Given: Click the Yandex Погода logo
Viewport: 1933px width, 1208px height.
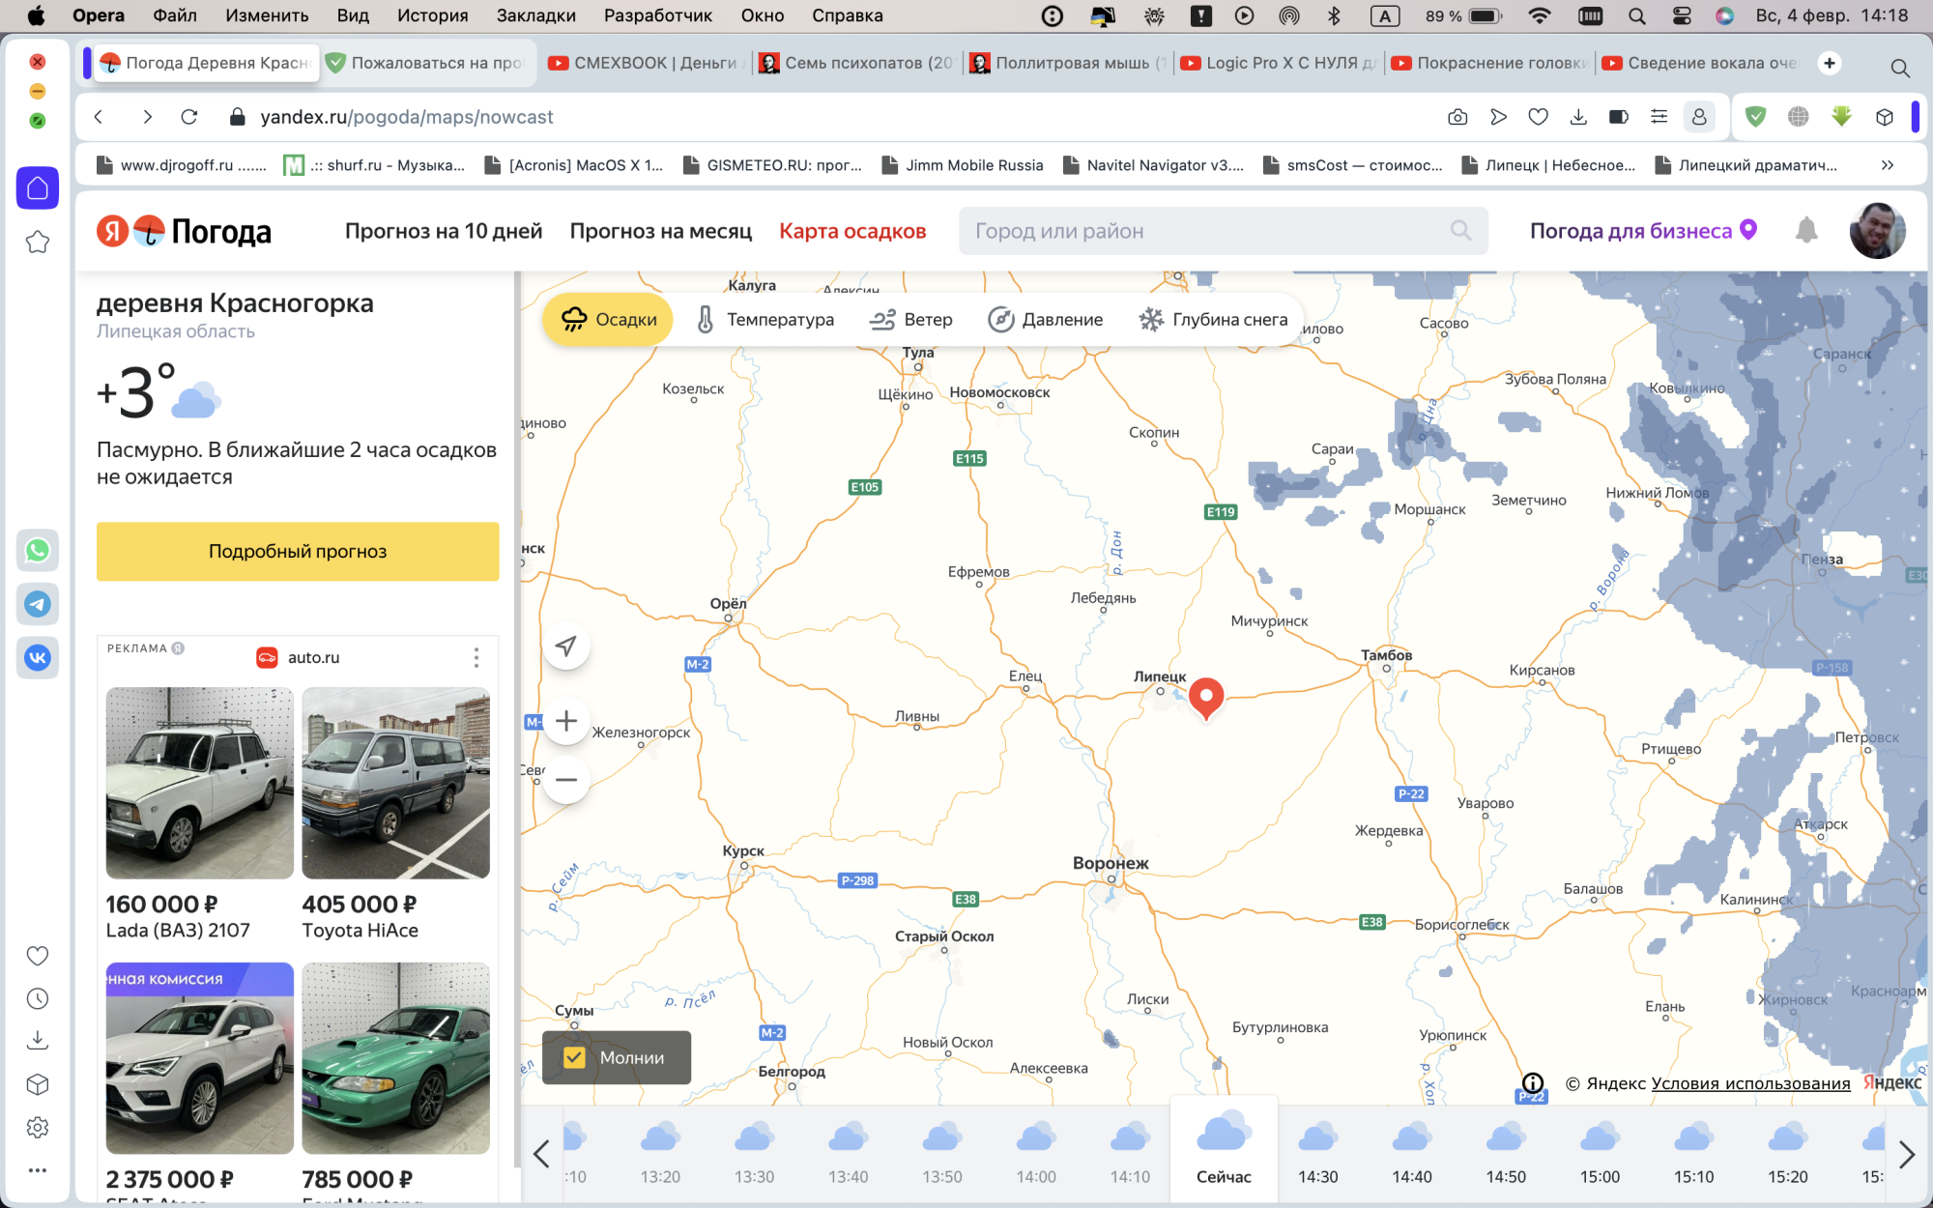Looking at the screenshot, I should 184,231.
